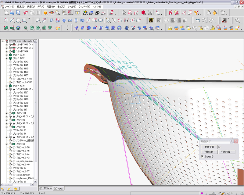Expand the スキン 101 tree node

tap(6, 113)
